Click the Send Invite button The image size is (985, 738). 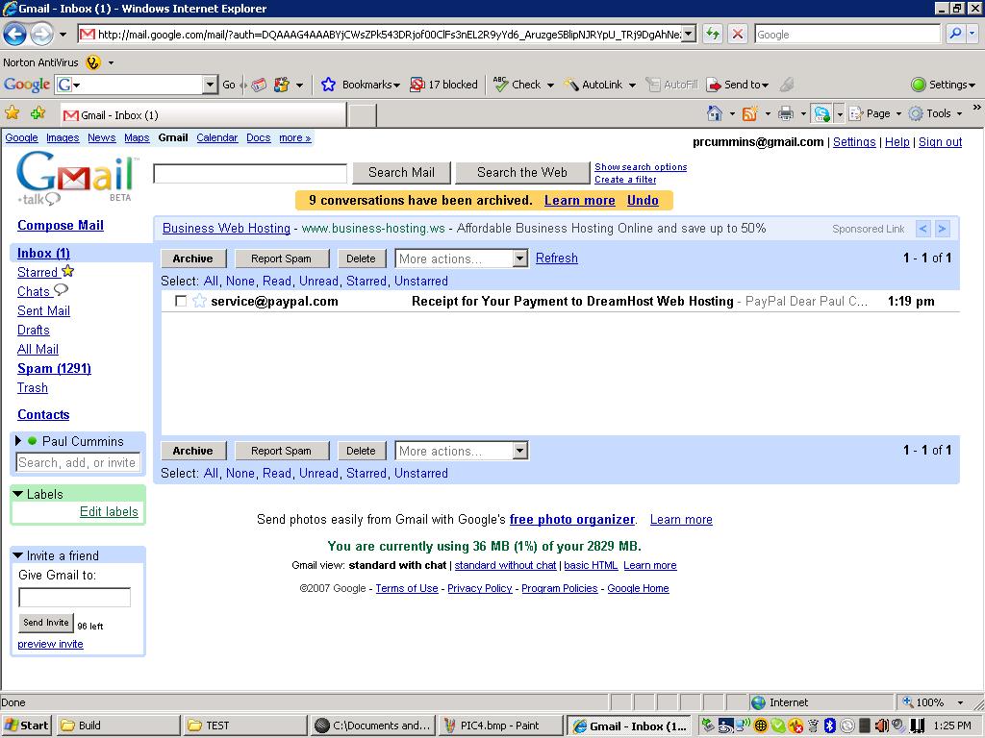46,623
